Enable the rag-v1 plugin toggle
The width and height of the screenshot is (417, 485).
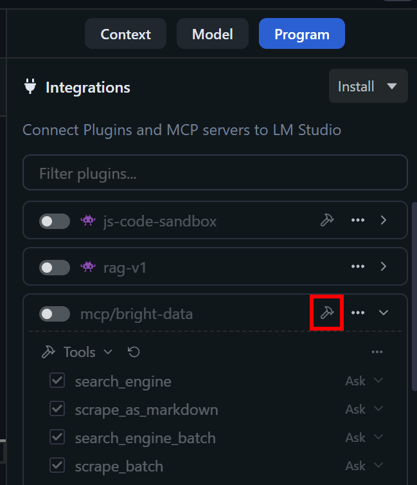point(55,267)
